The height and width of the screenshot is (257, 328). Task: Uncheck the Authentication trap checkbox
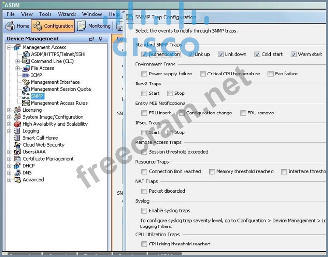point(144,54)
